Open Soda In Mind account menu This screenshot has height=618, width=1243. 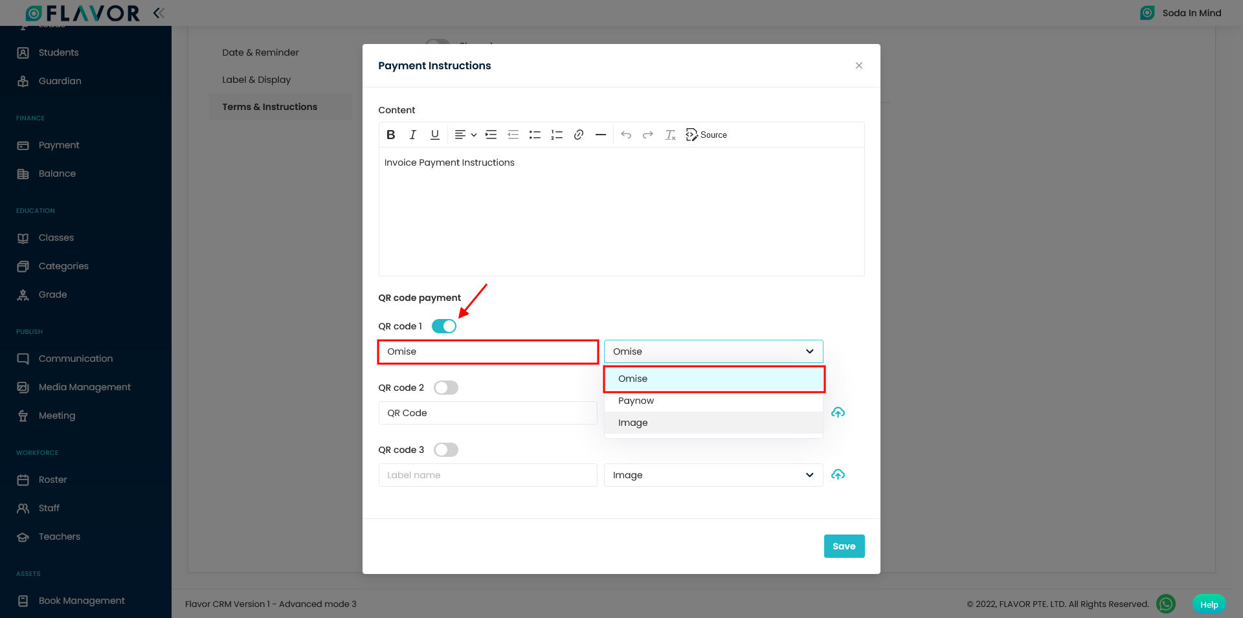(1181, 13)
